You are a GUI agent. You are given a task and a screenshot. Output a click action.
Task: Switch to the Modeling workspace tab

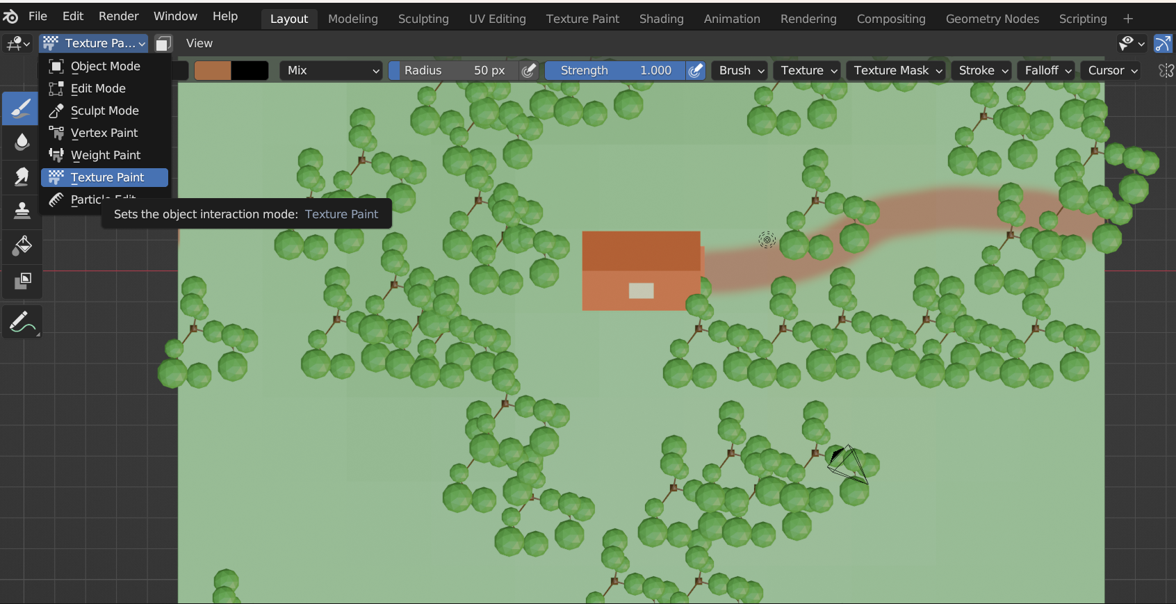pyautogui.click(x=353, y=19)
